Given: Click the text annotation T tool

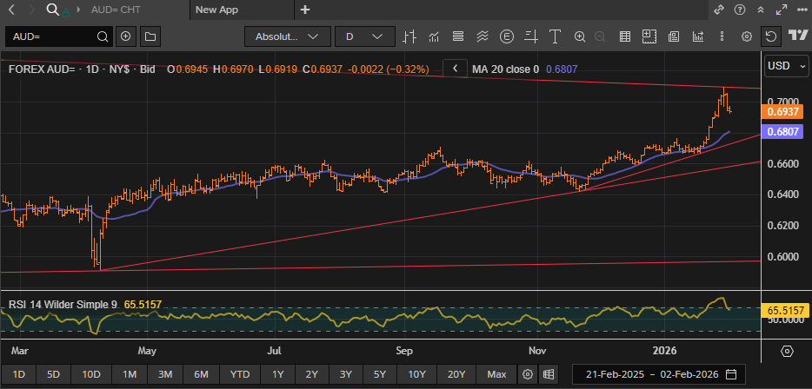Looking at the screenshot, I should click(555, 36).
